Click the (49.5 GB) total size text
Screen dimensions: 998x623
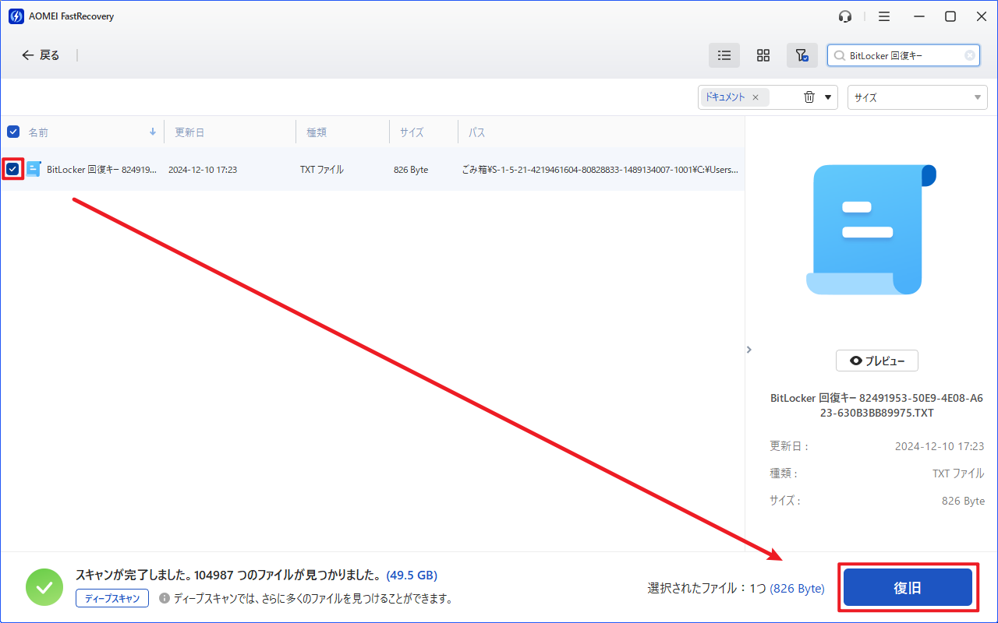pyautogui.click(x=412, y=575)
